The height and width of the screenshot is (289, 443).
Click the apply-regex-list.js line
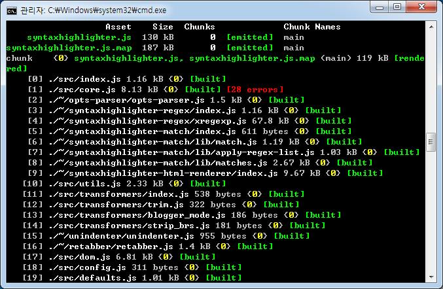click(224, 152)
